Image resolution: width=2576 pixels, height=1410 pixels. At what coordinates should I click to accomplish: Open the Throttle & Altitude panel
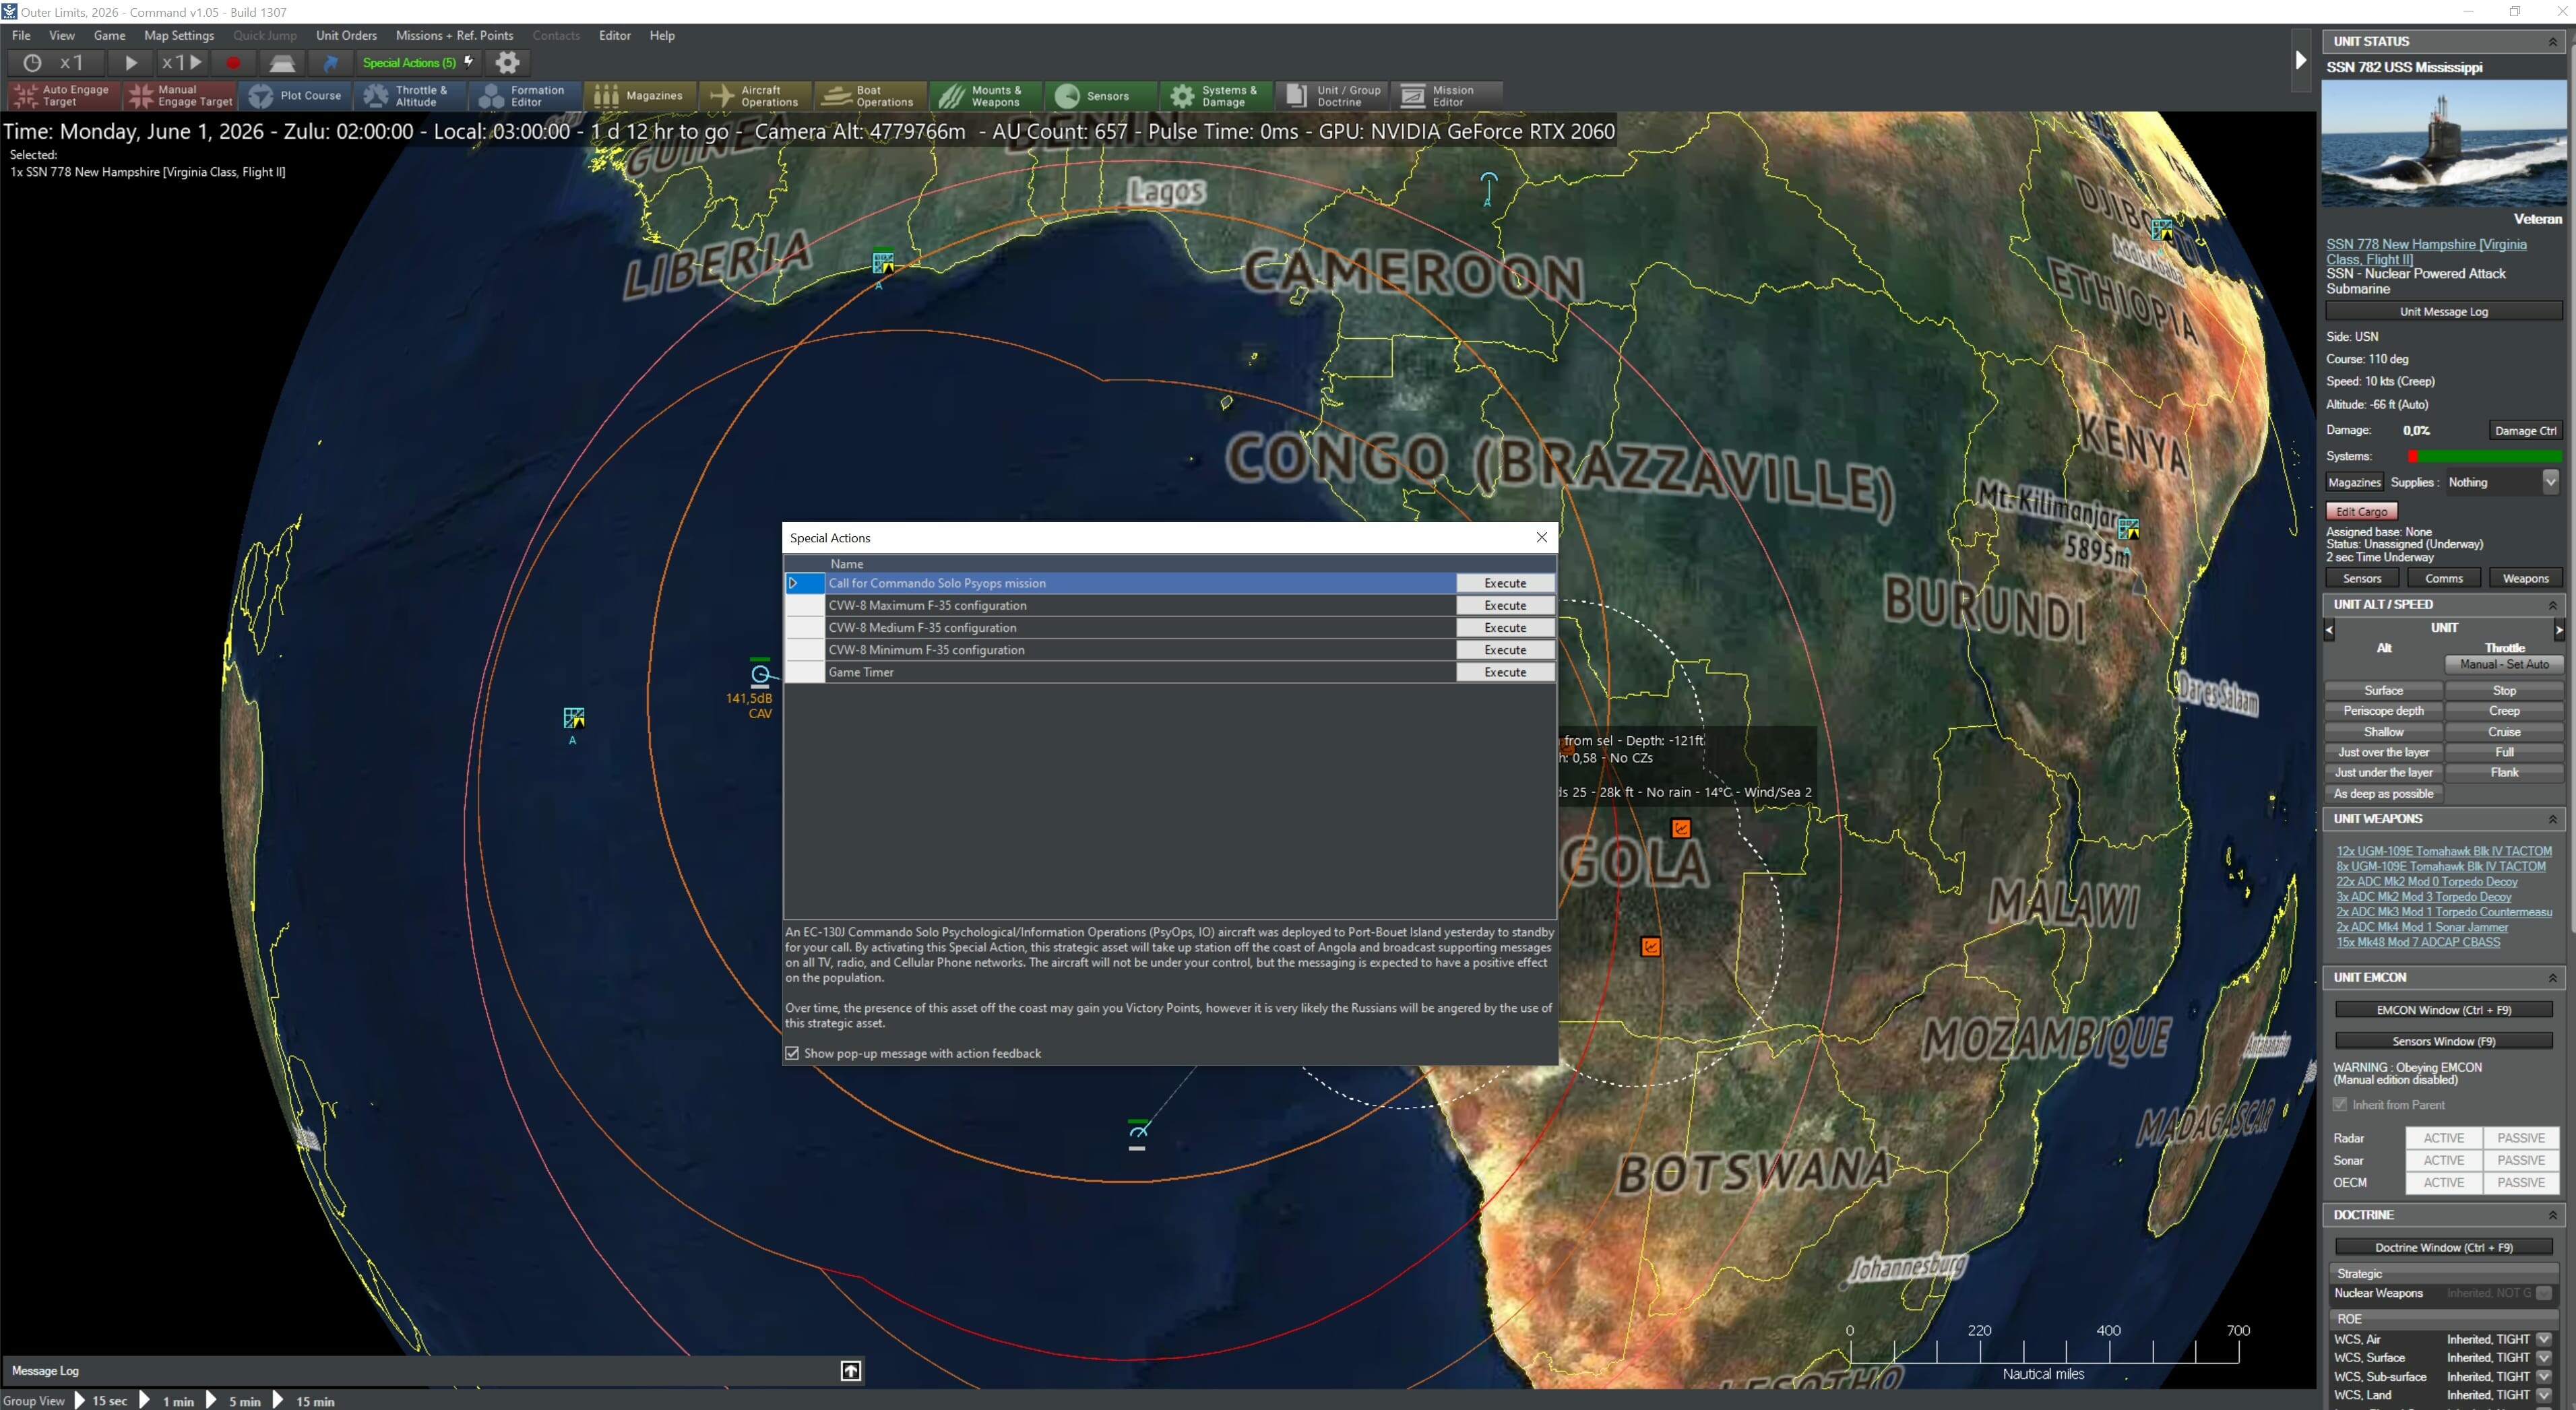(x=409, y=96)
